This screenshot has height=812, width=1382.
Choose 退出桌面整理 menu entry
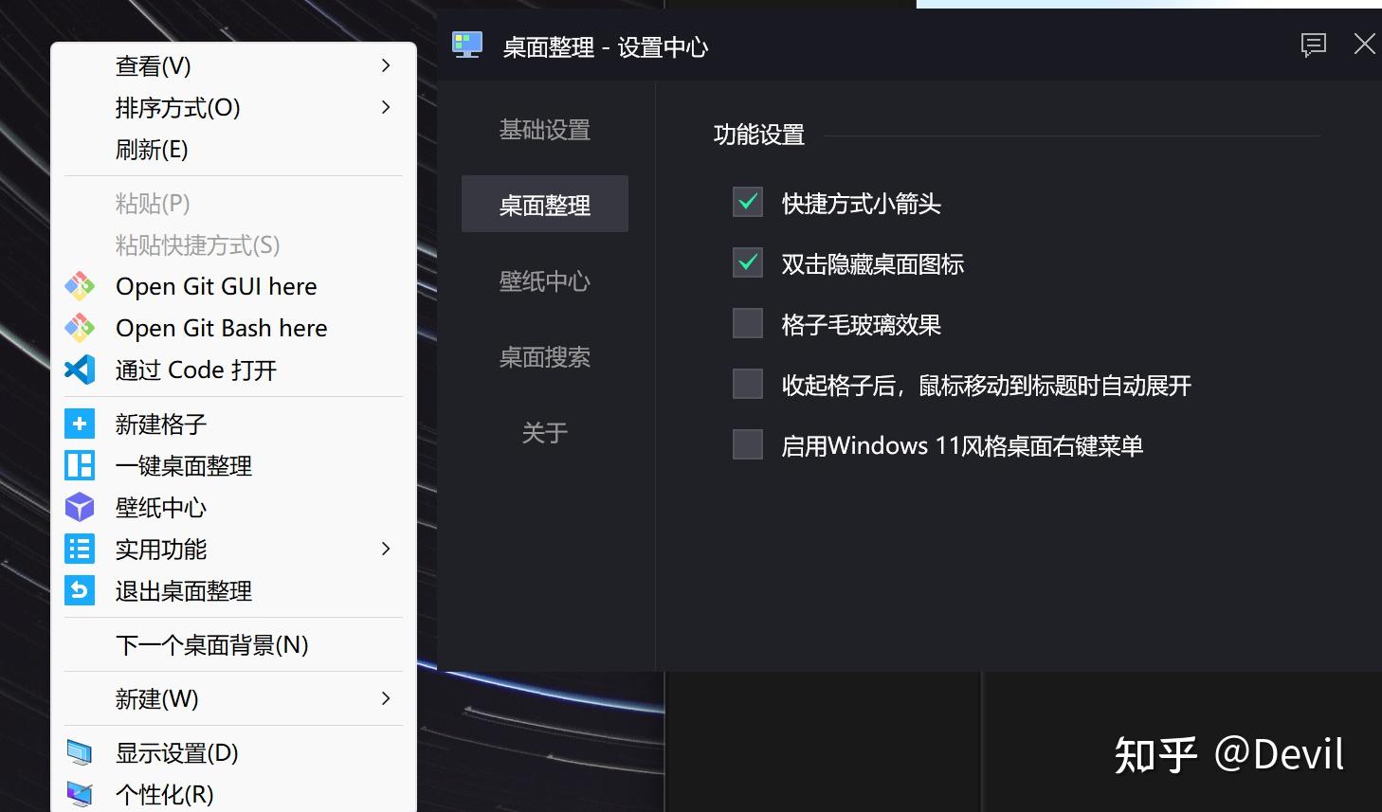tap(233, 590)
